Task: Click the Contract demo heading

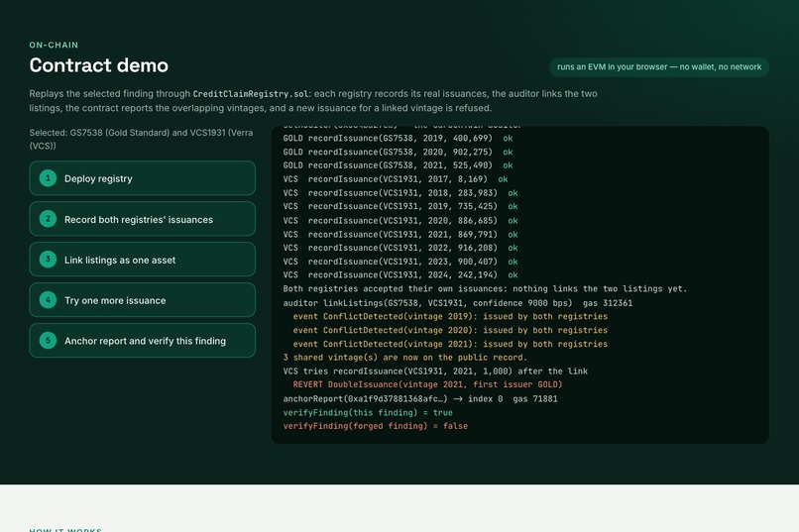Action: point(99,65)
